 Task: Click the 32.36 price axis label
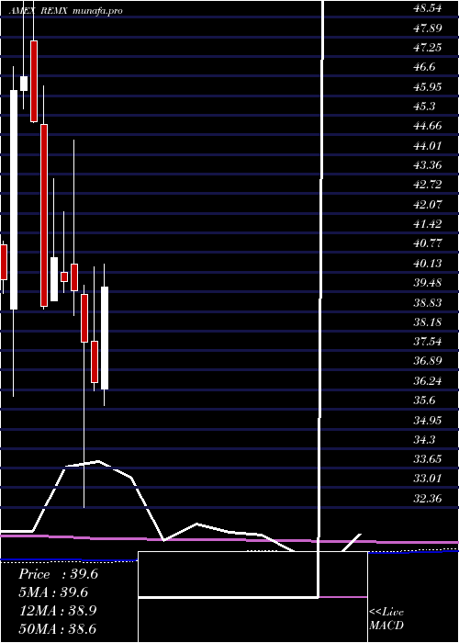coord(428,499)
